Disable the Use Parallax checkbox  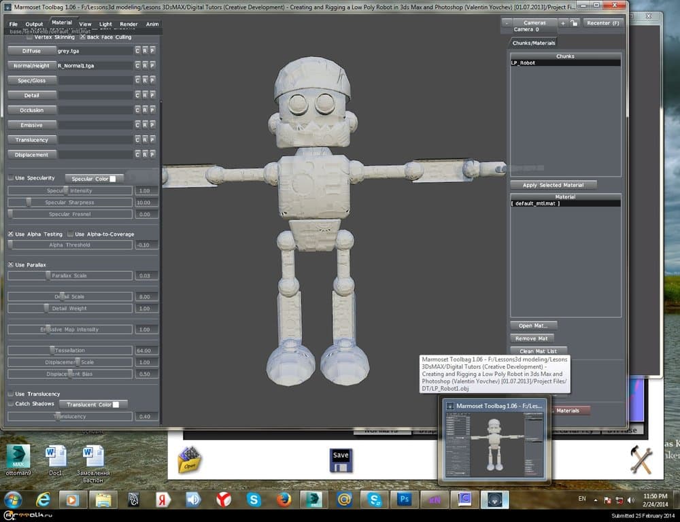click(11, 264)
